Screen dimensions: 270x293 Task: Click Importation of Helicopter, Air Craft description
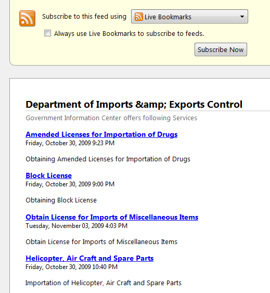click(x=104, y=283)
